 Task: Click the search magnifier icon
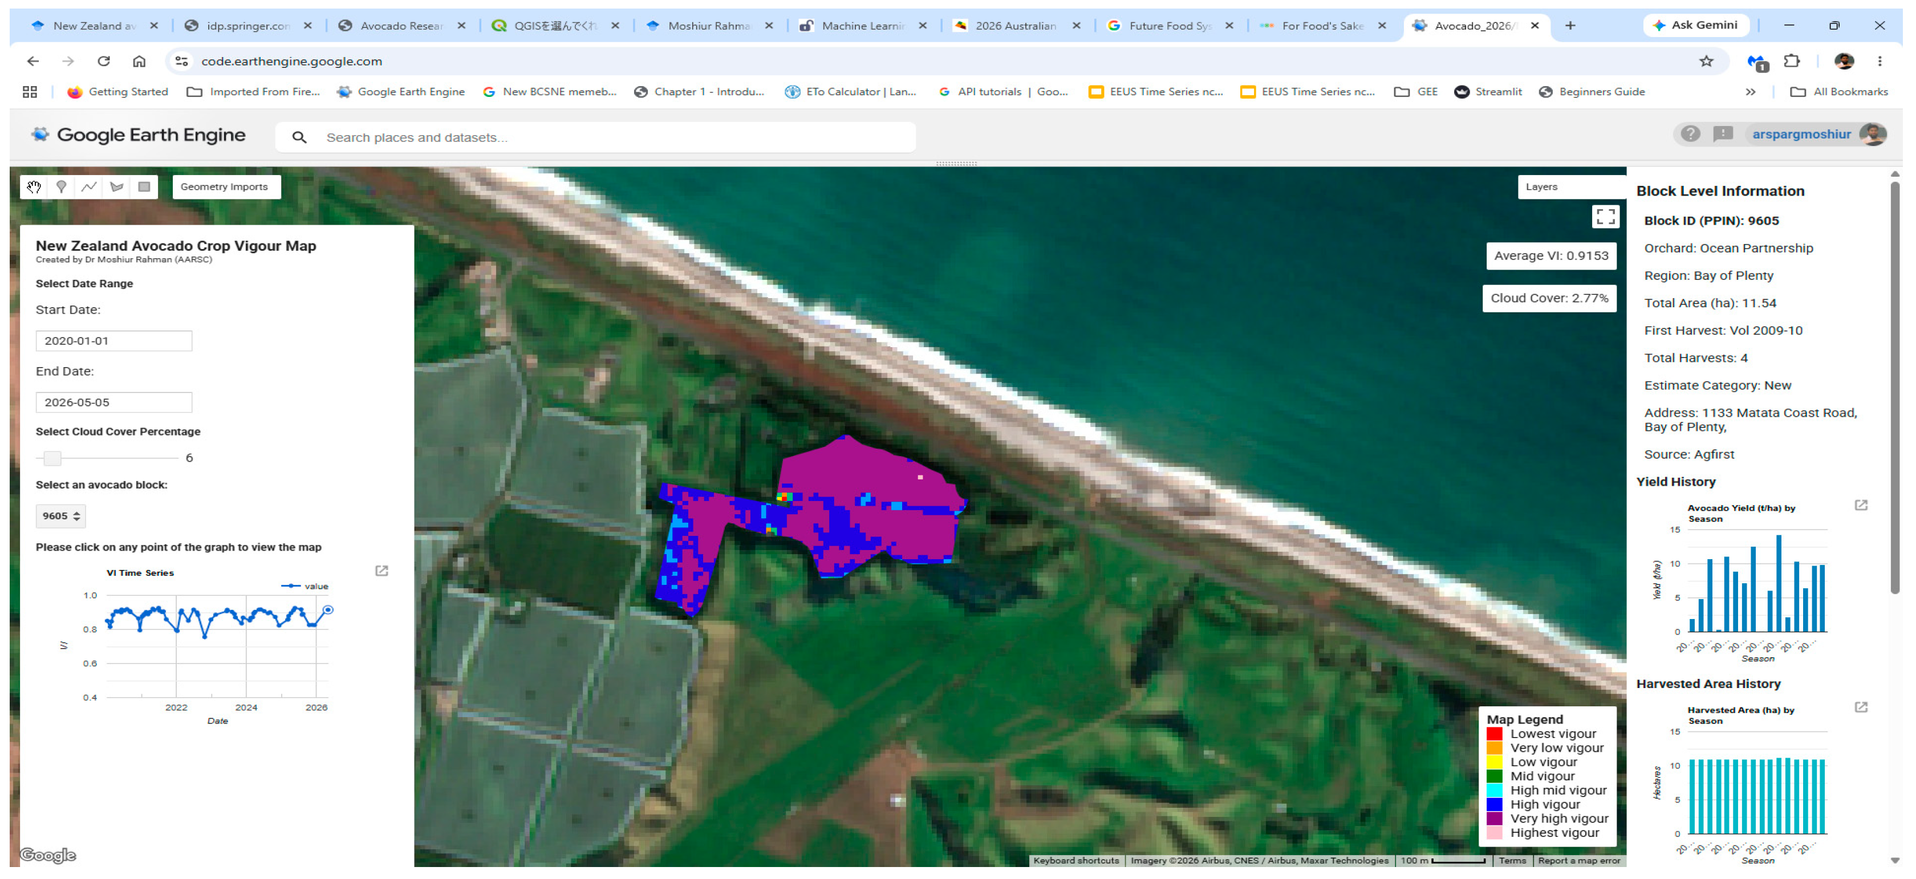(299, 137)
